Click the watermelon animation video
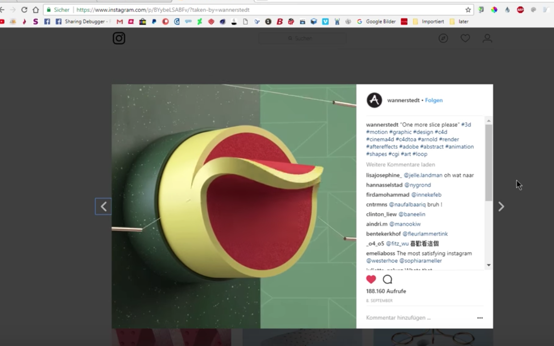 (x=234, y=206)
